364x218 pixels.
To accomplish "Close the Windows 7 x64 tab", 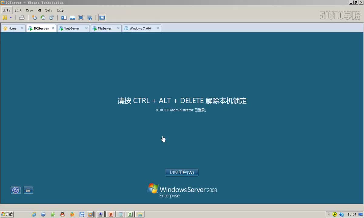I will 158,28.
